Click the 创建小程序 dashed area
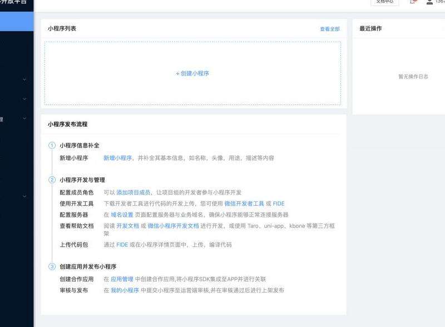Screen dimensions: 445x327 tap(193, 73)
